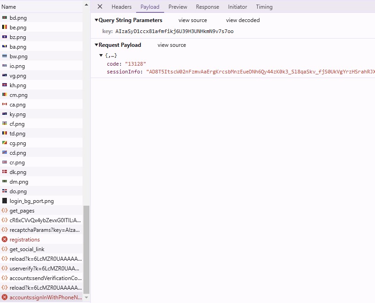
Task: Select the get_pages fetch request icon
Action: tap(5, 211)
